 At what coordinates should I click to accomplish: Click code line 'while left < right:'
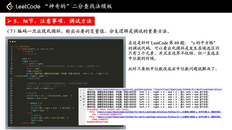pyautogui.click(x=33, y=64)
